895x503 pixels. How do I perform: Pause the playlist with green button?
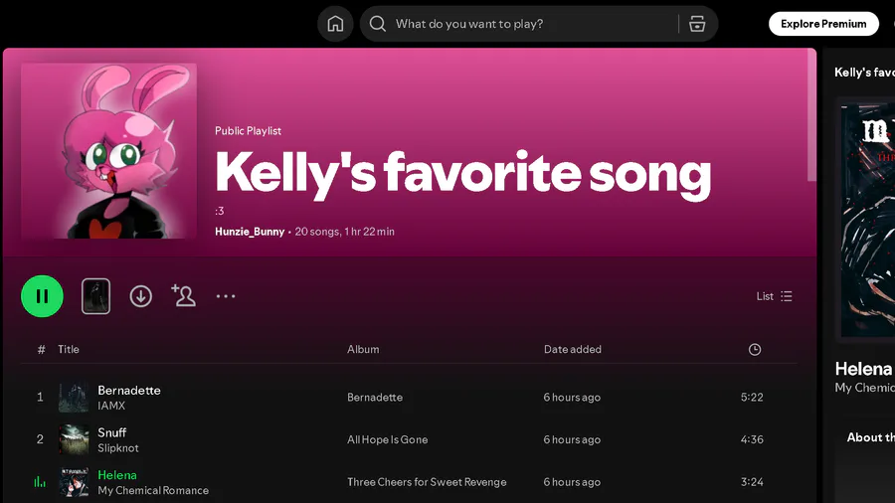42,296
